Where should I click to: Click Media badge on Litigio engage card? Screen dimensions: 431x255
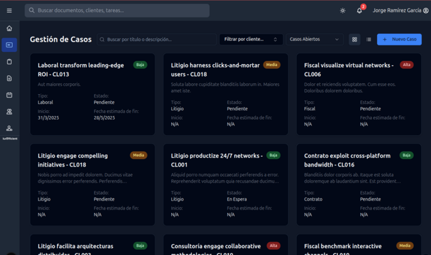139,155
